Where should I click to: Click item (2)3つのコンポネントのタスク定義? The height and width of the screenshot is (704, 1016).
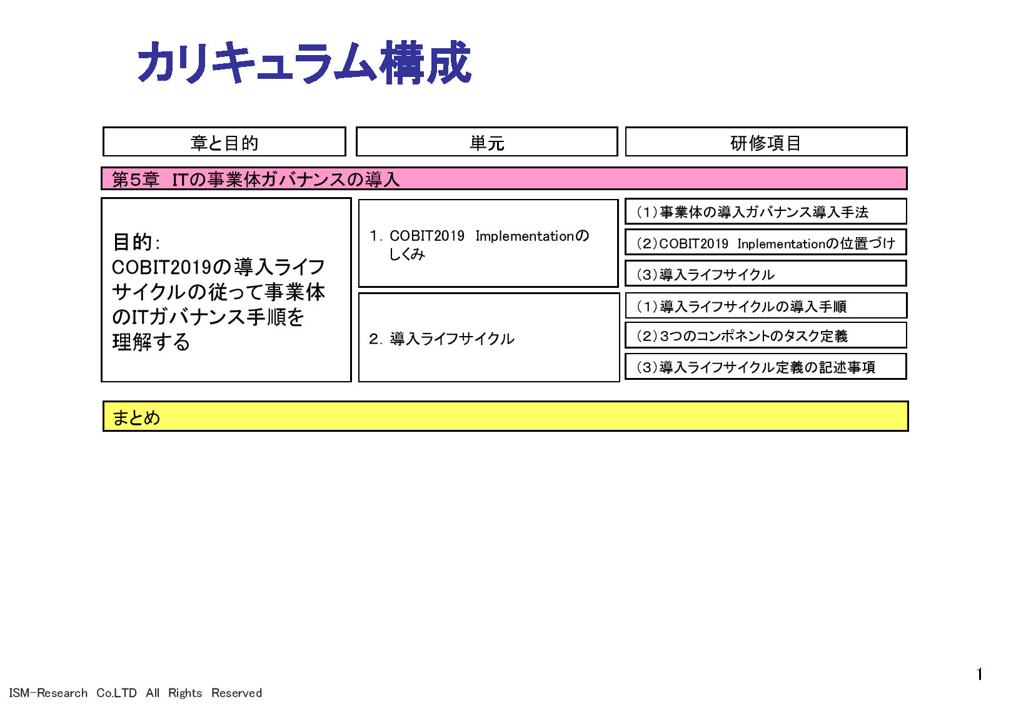[x=766, y=335]
